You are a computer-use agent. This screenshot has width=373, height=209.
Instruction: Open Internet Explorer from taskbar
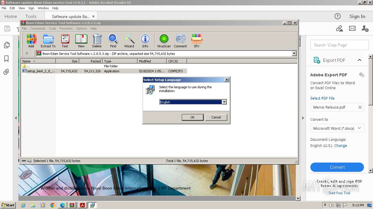23,205
